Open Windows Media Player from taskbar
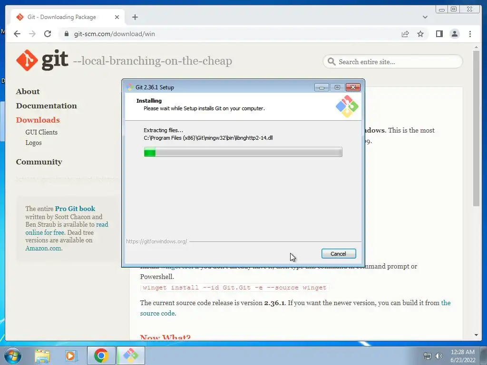Screen dimensions: 487x365 [71, 355]
